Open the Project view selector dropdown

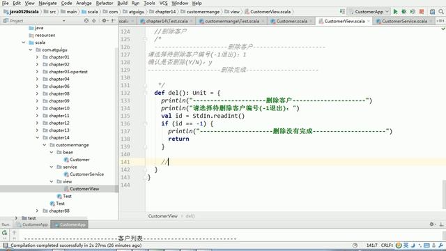pyautogui.click(x=63, y=21)
